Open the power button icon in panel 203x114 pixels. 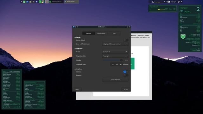(179, 2)
